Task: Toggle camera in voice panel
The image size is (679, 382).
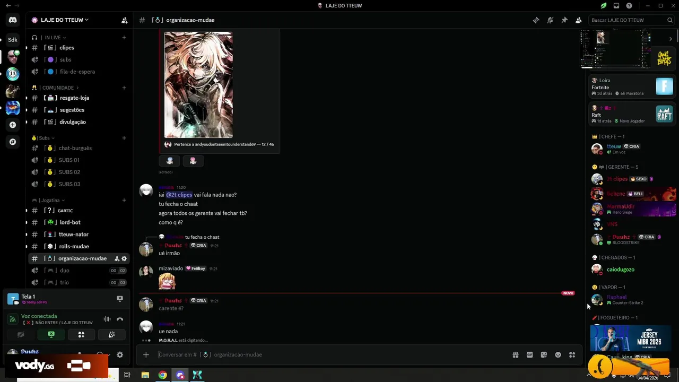Action: click(21, 335)
